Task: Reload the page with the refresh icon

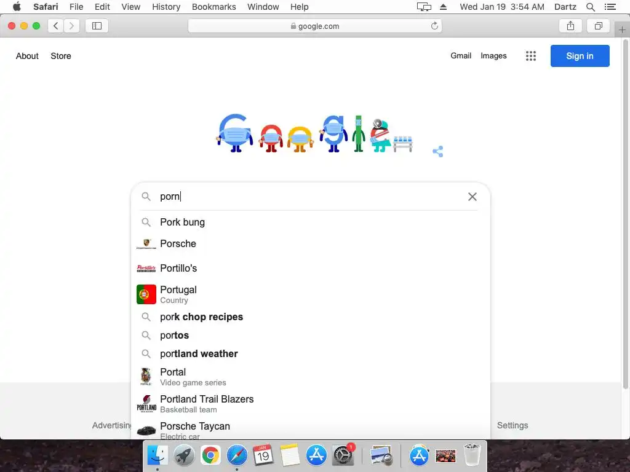Action: pos(434,26)
